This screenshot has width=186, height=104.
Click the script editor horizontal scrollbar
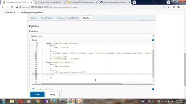pyautogui.click(x=82, y=83)
